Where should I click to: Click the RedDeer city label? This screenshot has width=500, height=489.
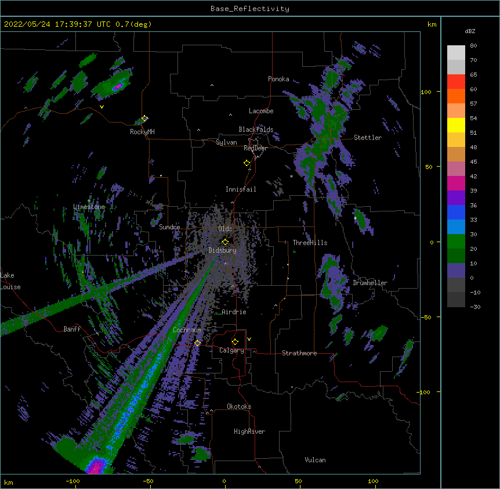pyautogui.click(x=255, y=148)
